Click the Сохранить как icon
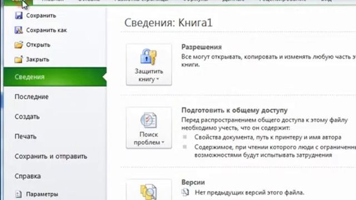This screenshot has height=200, width=356. [18, 30]
